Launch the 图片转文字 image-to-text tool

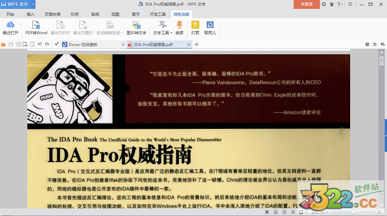click(x=136, y=27)
